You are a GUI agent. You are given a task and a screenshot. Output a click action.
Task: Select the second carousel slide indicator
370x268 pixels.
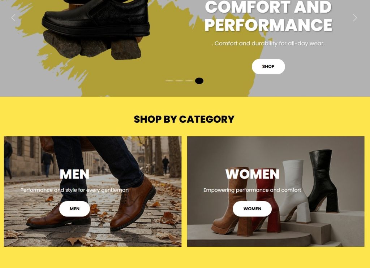pos(179,81)
